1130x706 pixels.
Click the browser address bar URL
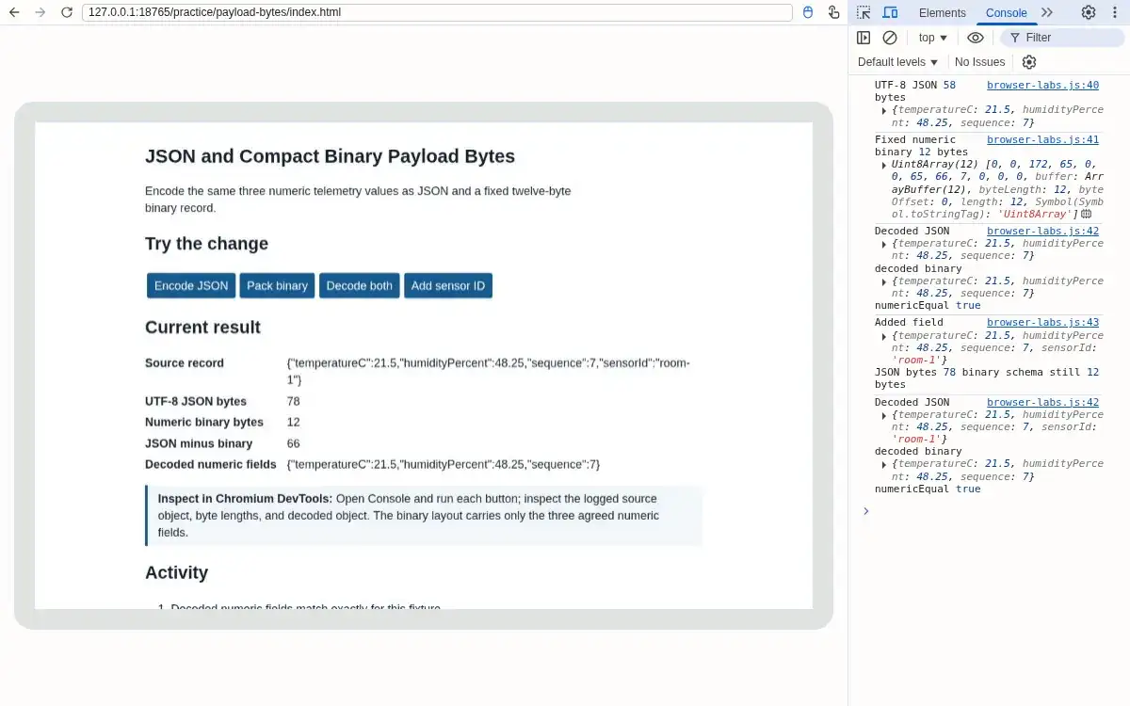(x=438, y=12)
